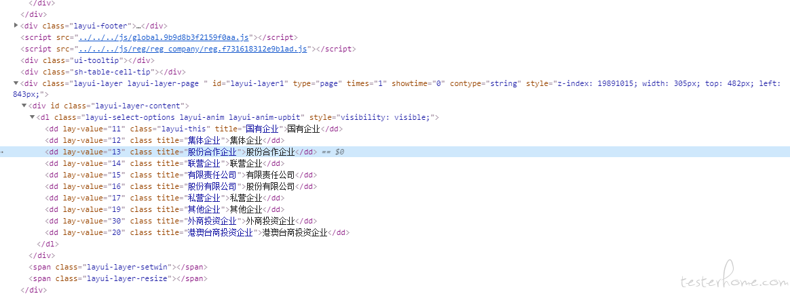This screenshot has height=298, width=790.
Task: Click the times="1" attribute
Action: click(x=367, y=83)
